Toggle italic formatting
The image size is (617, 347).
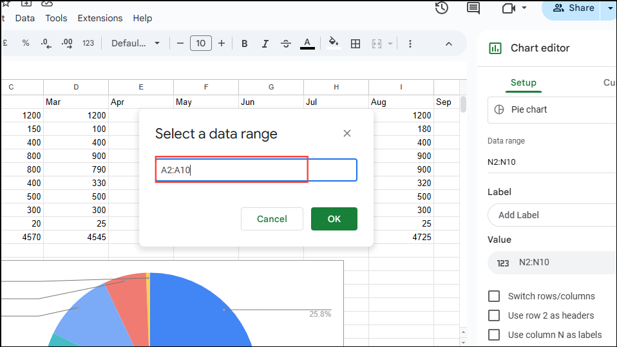(265, 44)
